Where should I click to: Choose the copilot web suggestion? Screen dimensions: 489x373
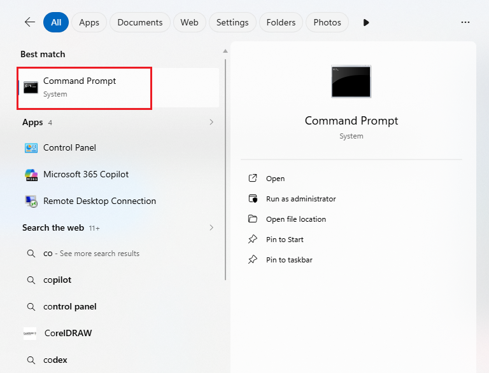point(119,280)
